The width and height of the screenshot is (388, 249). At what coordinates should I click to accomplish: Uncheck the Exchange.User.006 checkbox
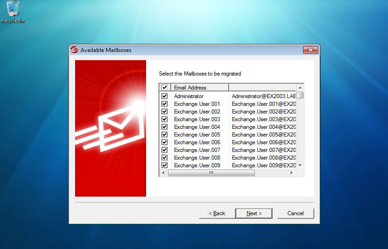tap(164, 142)
